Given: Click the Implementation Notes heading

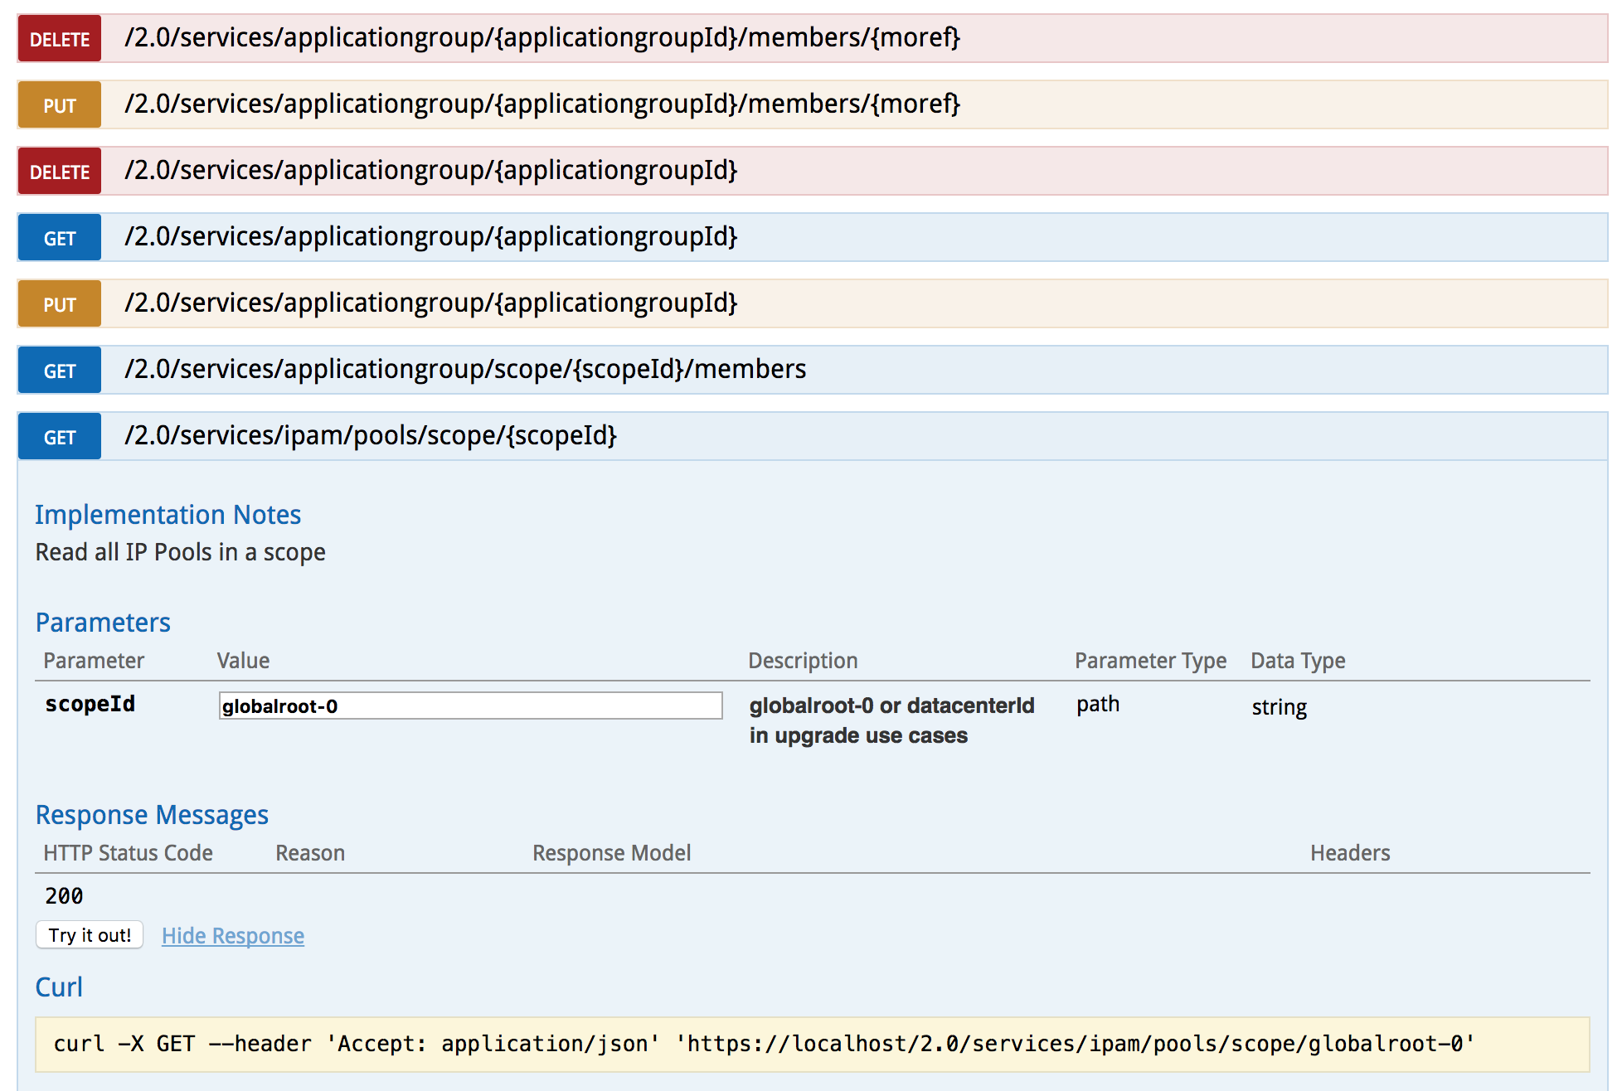Looking at the screenshot, I should tap(168, 515).
